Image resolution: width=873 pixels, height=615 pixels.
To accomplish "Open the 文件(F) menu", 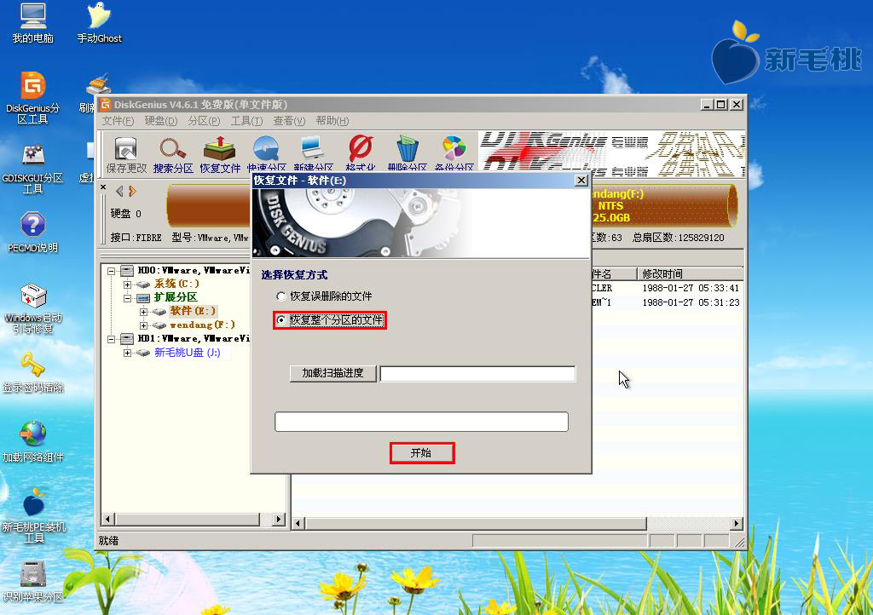I will (x=118, y=121).
